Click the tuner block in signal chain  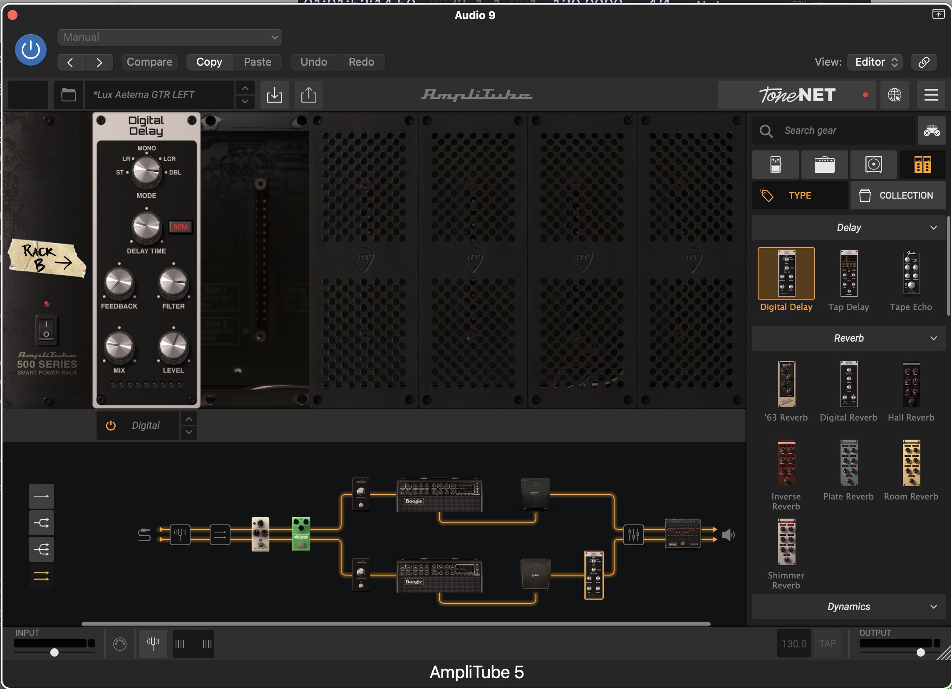coord(180,535)
